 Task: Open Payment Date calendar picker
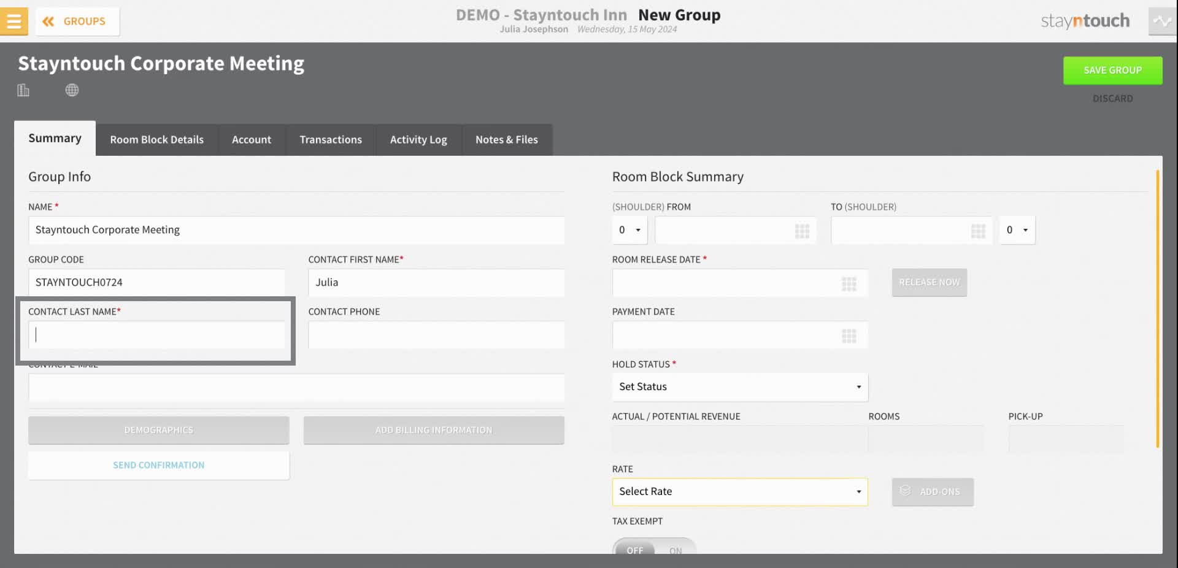[849, 336]
